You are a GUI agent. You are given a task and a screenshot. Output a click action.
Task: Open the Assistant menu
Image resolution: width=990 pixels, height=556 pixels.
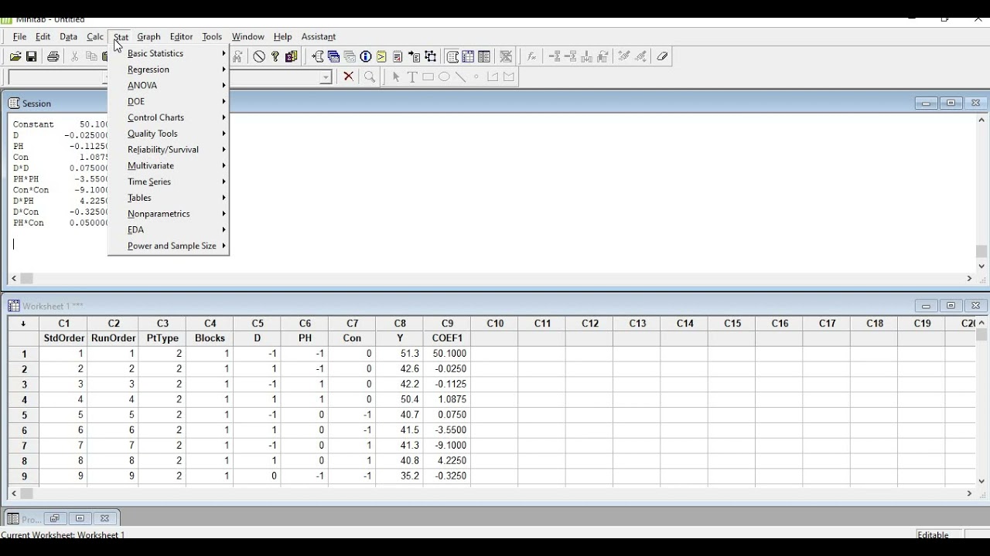(x=318, y=36)
